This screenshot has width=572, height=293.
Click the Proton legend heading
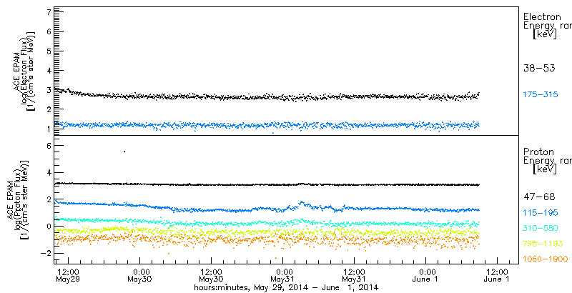tap(538, 152)
